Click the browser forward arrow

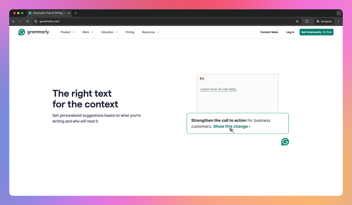click(21, 21)
